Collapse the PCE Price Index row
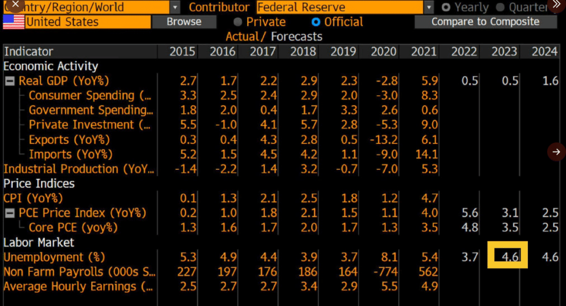 point(10,213)
